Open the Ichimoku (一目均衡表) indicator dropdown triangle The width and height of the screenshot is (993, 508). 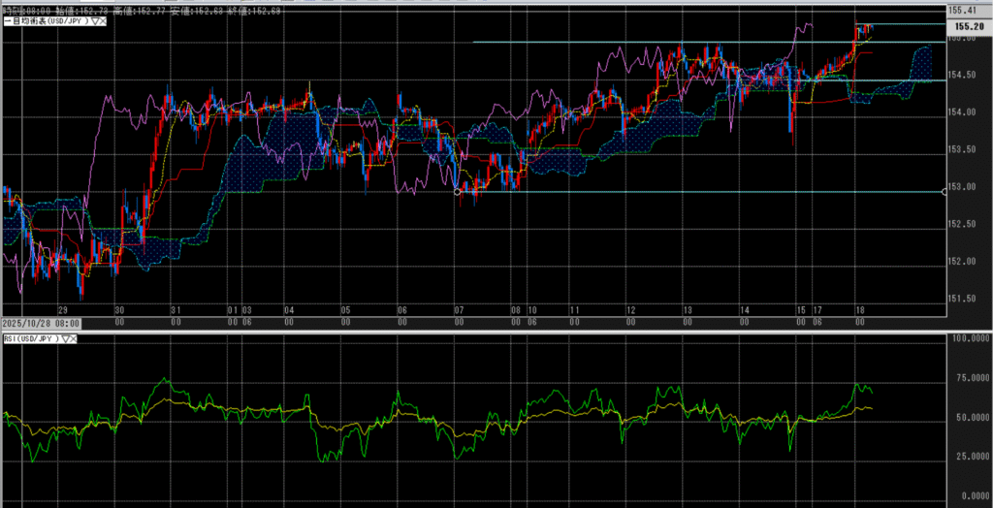point(95,20)
